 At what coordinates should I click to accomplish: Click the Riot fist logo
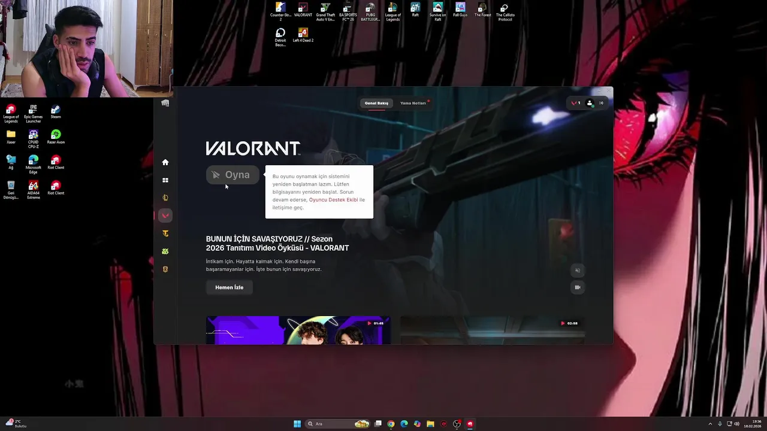[x=165, y=103]
